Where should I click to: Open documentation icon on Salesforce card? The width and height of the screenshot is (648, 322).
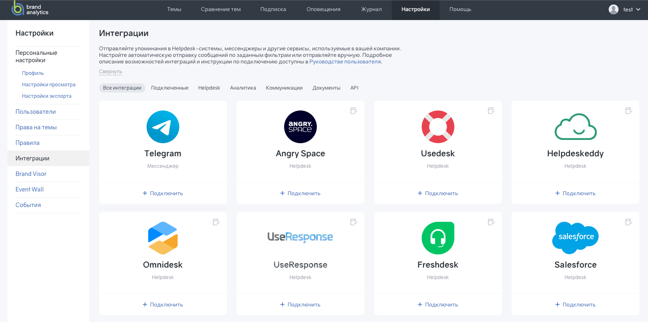629,222
